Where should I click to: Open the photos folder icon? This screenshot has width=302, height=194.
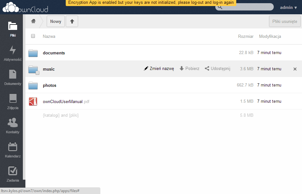33,86
